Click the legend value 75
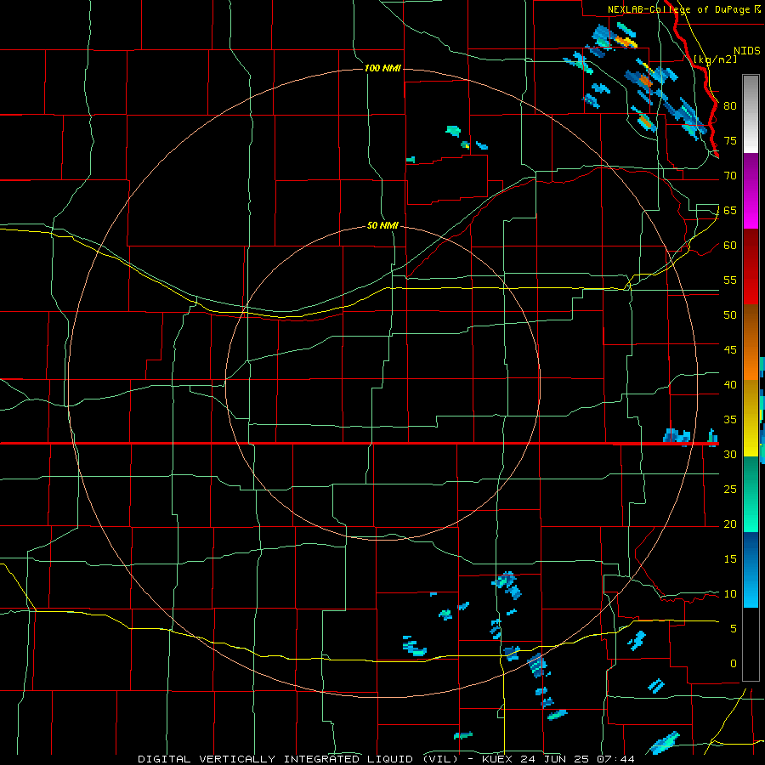Screen dimensions: 765x765 click(x=730, y=140)
